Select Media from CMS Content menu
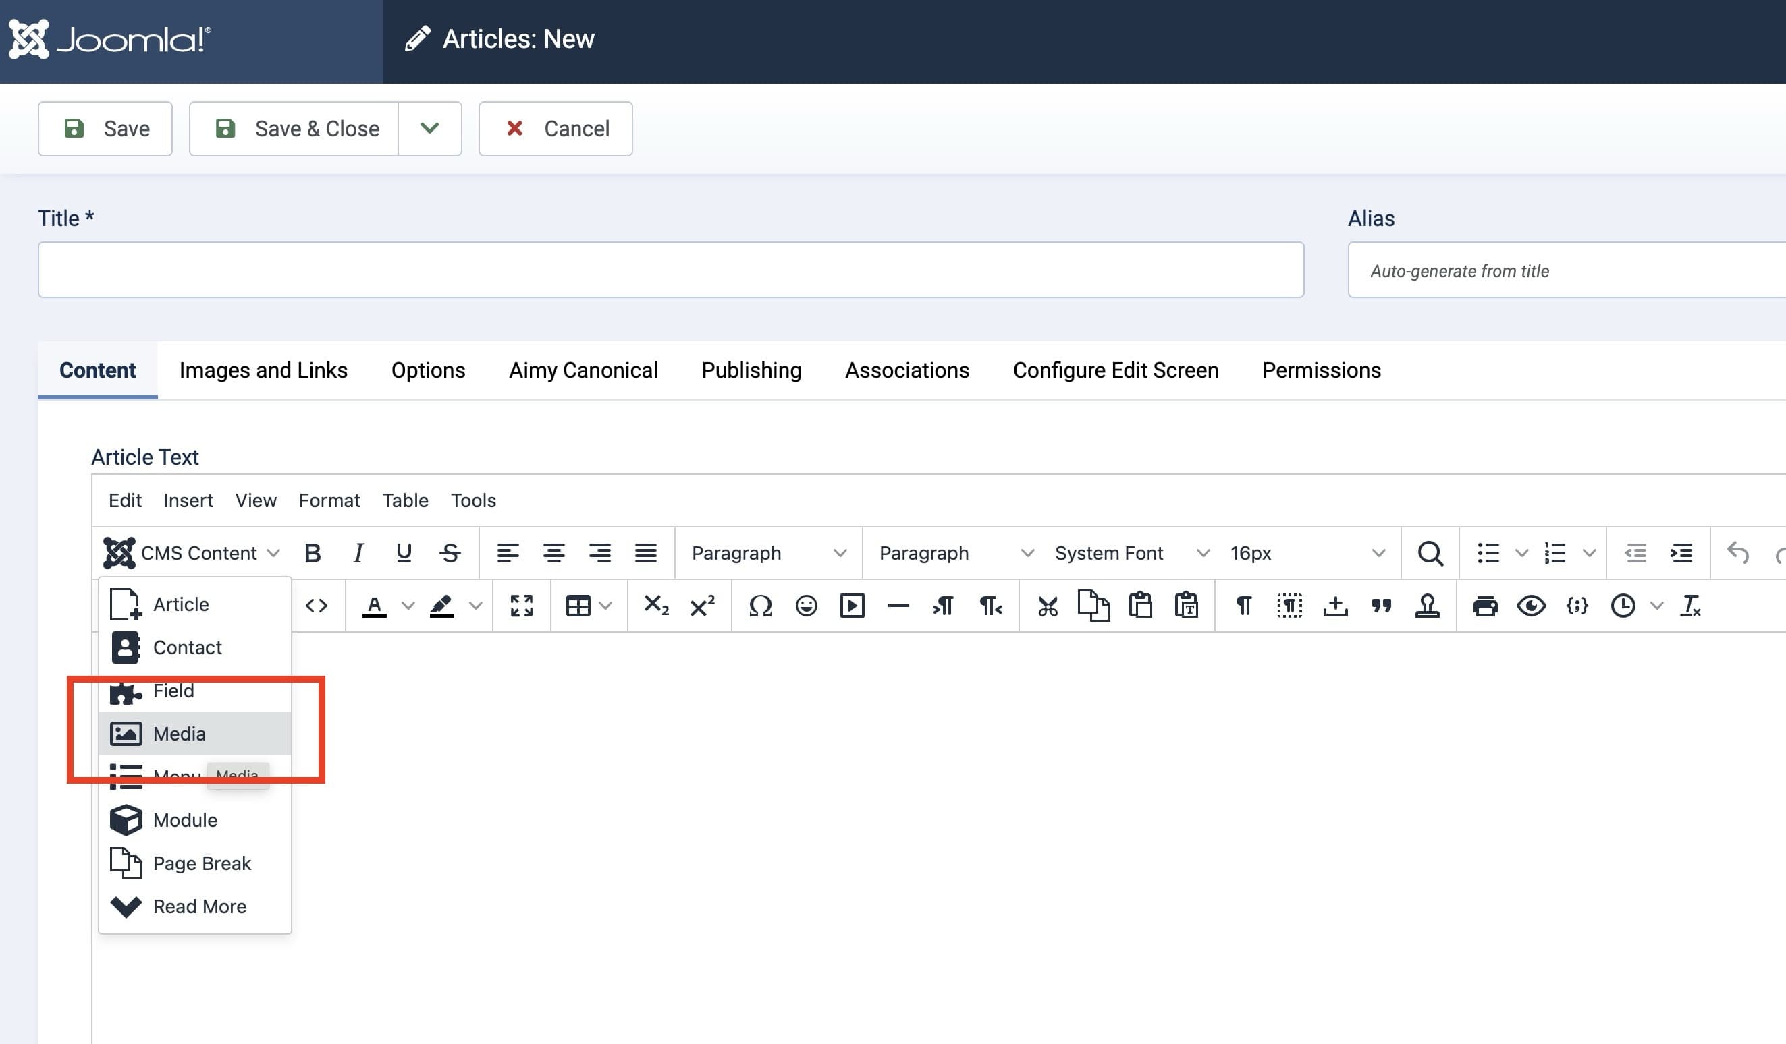This screenshot has height=1044, width=1786. (x=195, y=734)
